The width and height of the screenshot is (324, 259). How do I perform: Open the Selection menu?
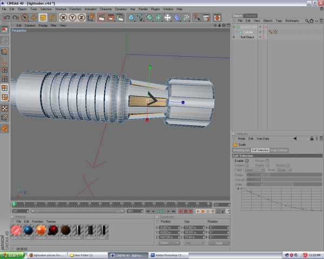point(46,9)
